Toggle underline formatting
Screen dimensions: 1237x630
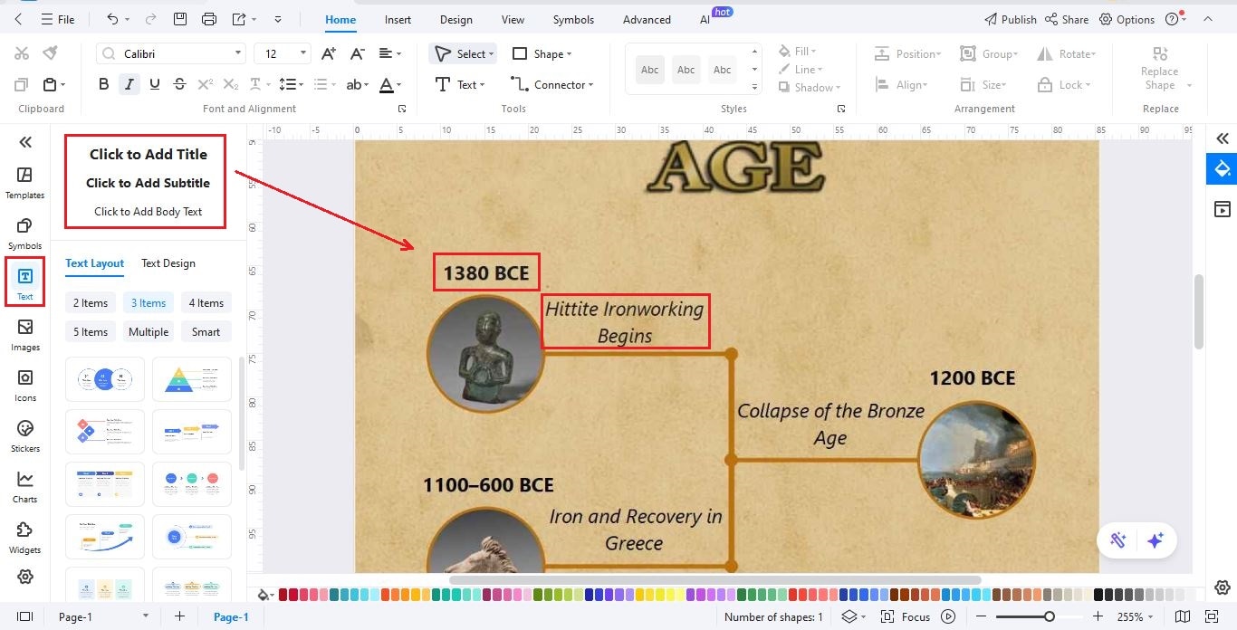click(x=154, y=83)
